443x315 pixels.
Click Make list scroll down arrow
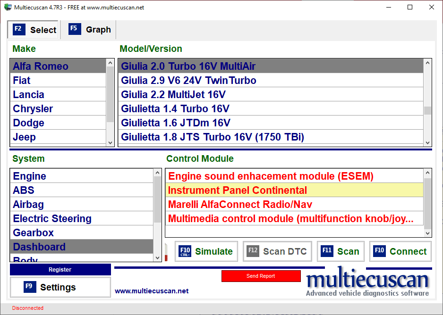[x=110, y=143]
